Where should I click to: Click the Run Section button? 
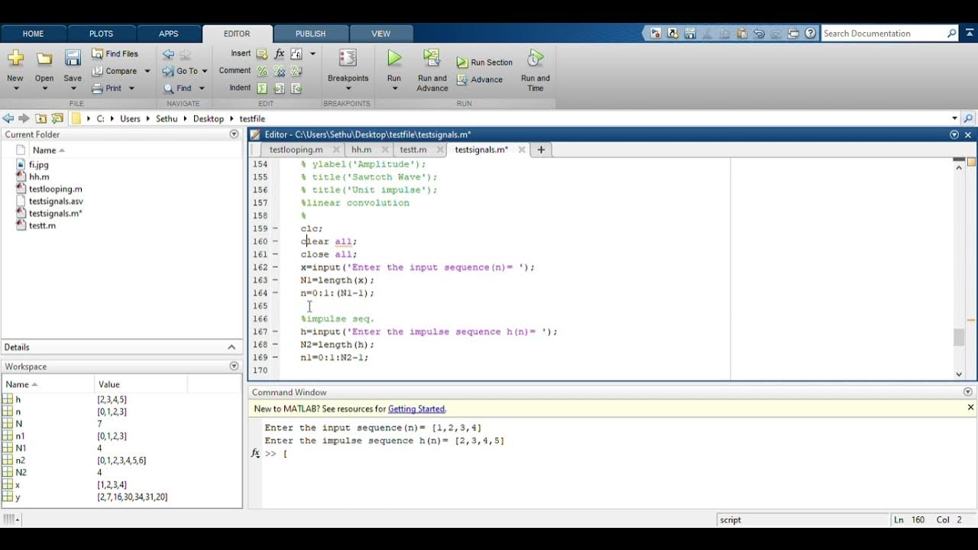pyautogui.click(x=484, y=63)
